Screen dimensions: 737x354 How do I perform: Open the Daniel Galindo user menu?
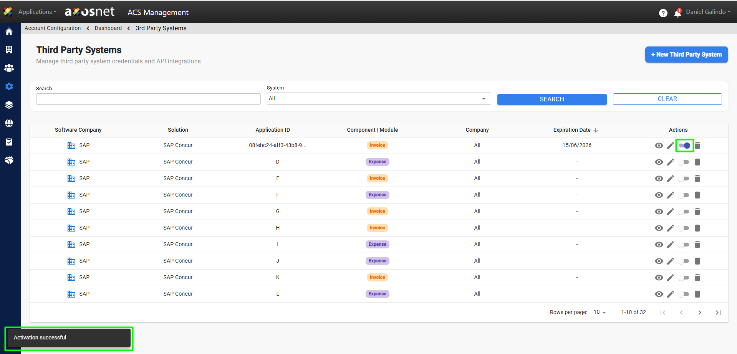point(708,12)
